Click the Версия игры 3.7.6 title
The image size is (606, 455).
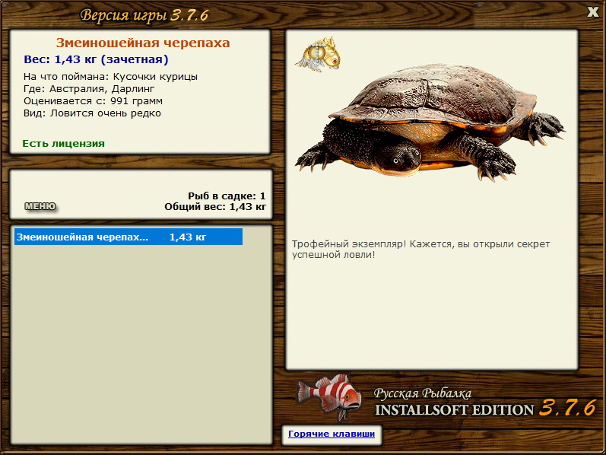tap(144, 15)
